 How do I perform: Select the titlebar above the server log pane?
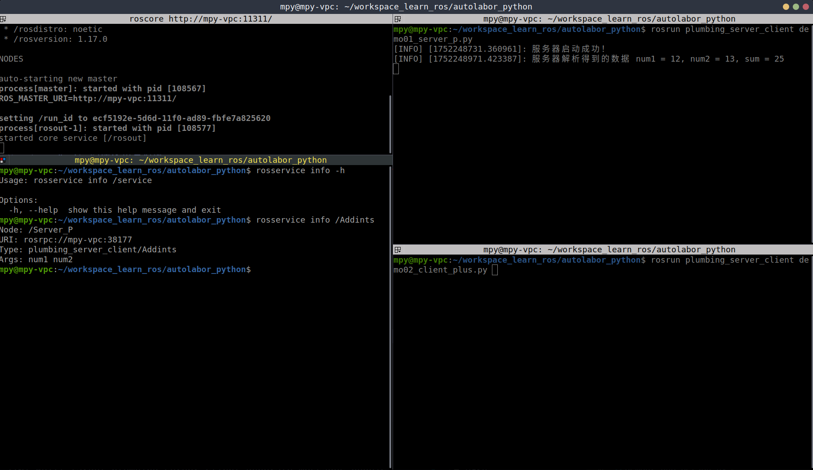tap(609, 19)
